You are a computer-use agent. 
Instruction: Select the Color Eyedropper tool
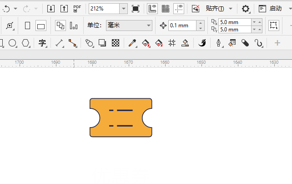click(132, 43)
